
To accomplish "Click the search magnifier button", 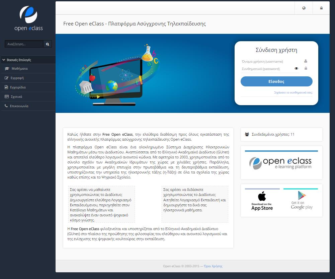I will (48, 44).
